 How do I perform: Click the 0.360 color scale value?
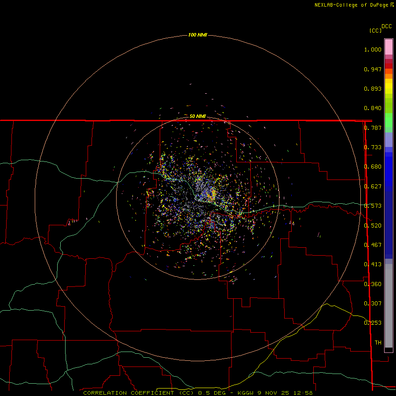pos(373,284)
